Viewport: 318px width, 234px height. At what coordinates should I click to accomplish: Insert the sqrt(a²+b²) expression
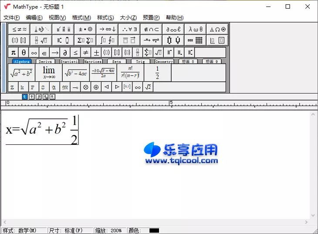[21, 73]
